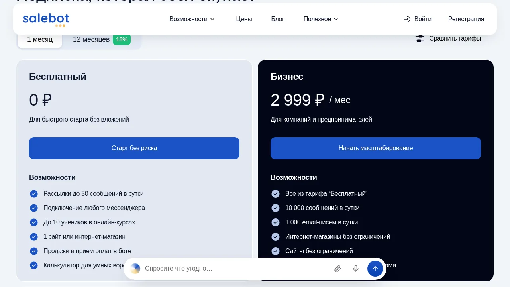Click text Для быстрого старта без вложений
Image resolution: width=510 pixels, height=287 pixels.
pos(79,120)
